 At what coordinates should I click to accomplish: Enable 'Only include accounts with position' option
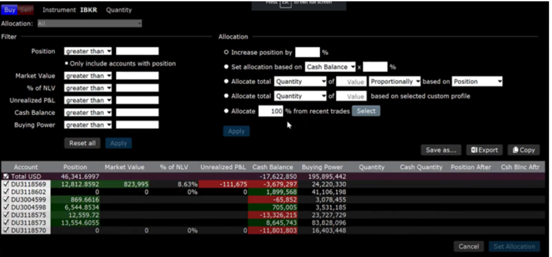[66, 64]
